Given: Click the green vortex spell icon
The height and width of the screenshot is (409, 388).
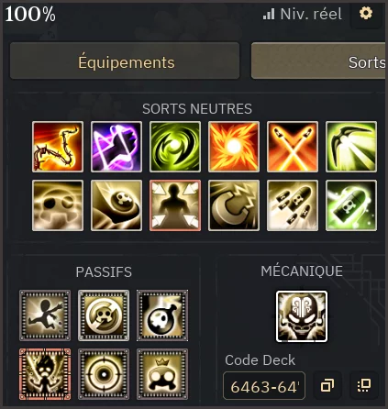Looking at the screenshot, I should click(x=175, y=147).
